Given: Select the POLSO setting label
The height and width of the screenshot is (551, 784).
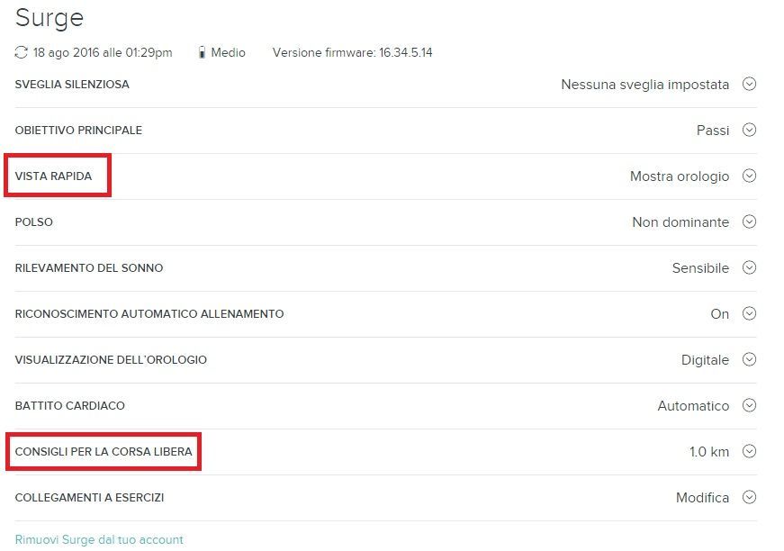Looking at the screenshot, I should 34,222.
